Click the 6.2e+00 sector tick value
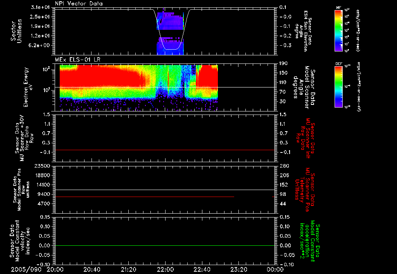Screen dimensions: 397x274 40,46
